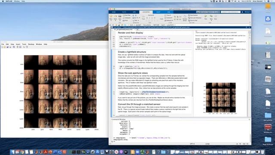The height and width of the screenshot is (155, 275).
Task: Click the Windows 8.1 desktop icon
Action: (x=268, y=128)
